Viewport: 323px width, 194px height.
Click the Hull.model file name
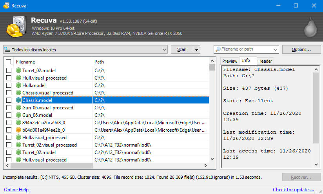(x=34, y=85)
